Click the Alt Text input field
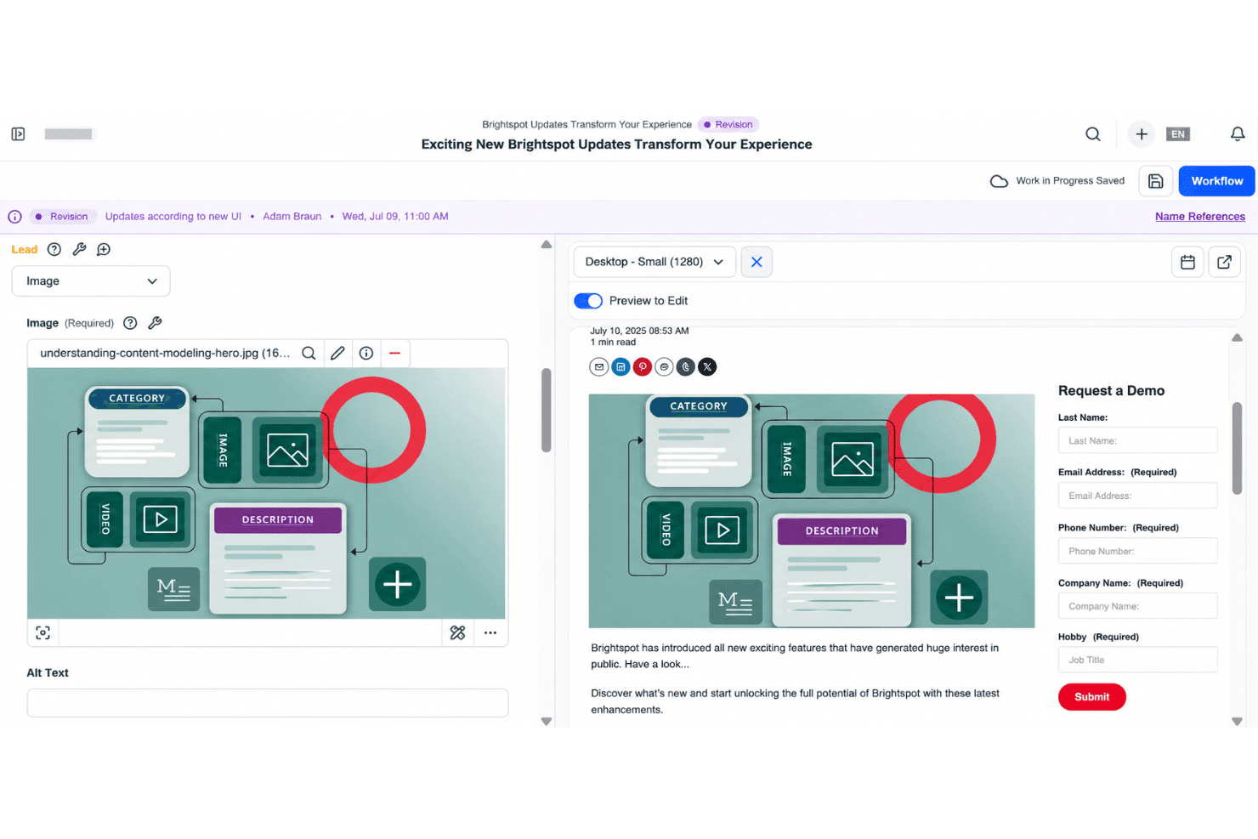The height and width of the screenshot is (839, 1258). tap(268, 703)
